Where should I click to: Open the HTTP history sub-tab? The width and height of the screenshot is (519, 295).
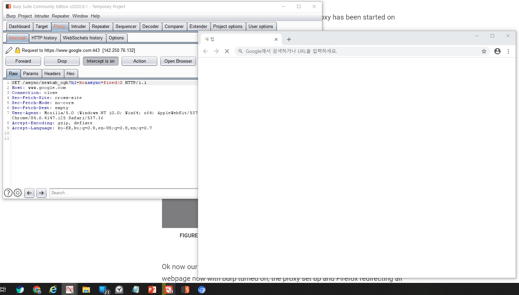click(x=44, y=38)
